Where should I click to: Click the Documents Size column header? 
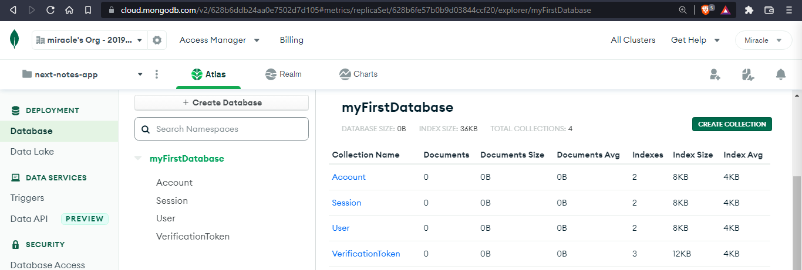(x=512, y=155)
